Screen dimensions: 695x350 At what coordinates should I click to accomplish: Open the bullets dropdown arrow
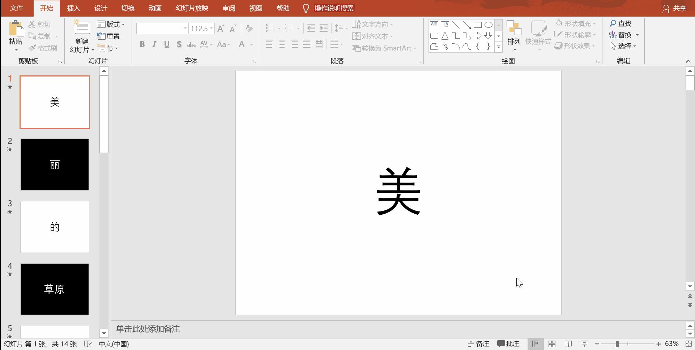[278, 28]
